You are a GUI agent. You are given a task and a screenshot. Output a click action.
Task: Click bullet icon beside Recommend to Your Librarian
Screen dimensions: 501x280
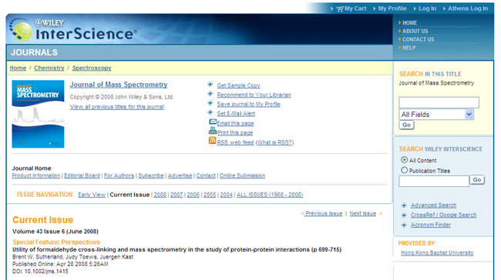click(210, 94)
